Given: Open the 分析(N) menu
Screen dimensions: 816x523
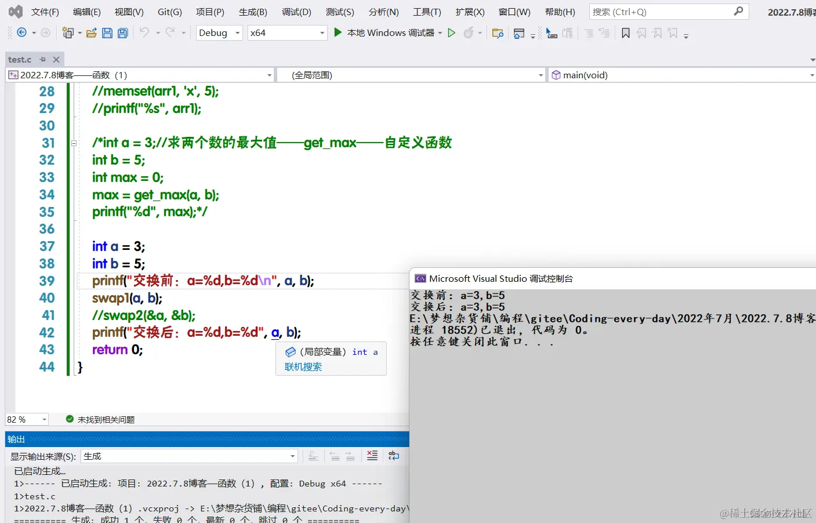Looking at the screenshot, I should pos(384,12).
